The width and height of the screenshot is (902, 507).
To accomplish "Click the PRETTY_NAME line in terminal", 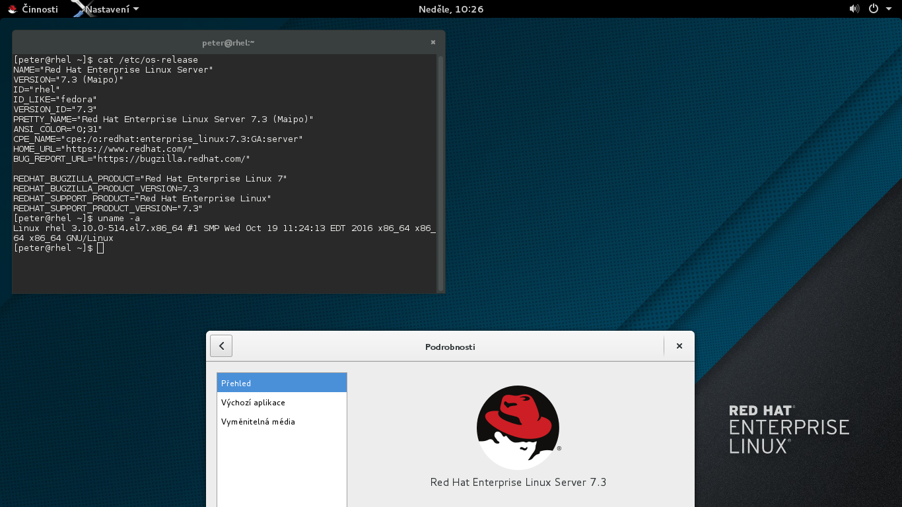I will coord(164,119).
